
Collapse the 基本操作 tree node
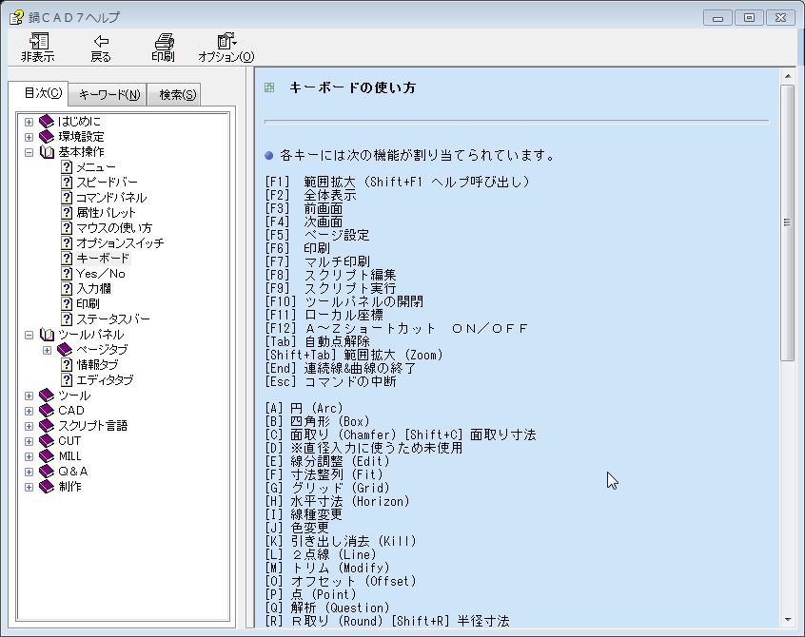point(29,152)
